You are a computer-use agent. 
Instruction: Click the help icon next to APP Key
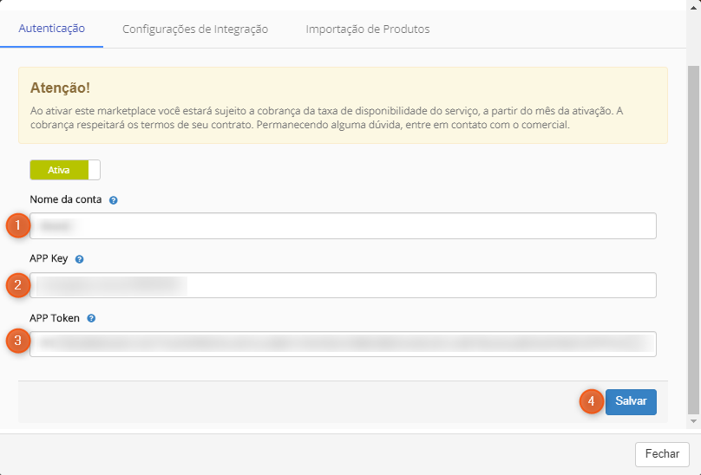[80, 259]
